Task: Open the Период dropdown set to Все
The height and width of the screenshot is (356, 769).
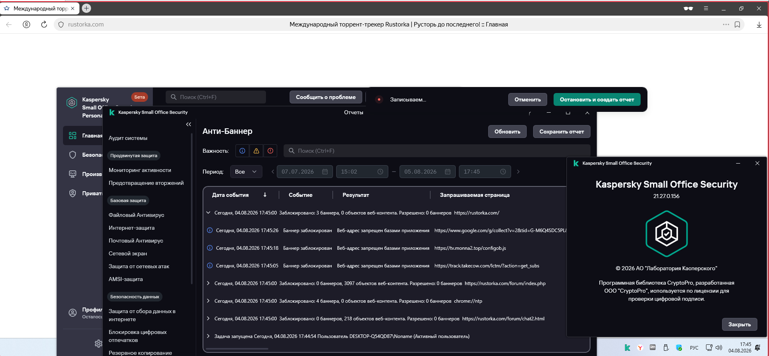Action: [246, 172]
